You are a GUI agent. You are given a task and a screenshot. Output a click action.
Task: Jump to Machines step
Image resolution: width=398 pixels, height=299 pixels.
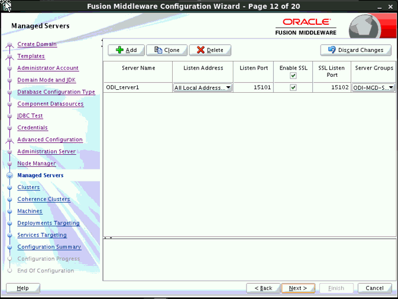pyautogui.click(x=30, y=211)
